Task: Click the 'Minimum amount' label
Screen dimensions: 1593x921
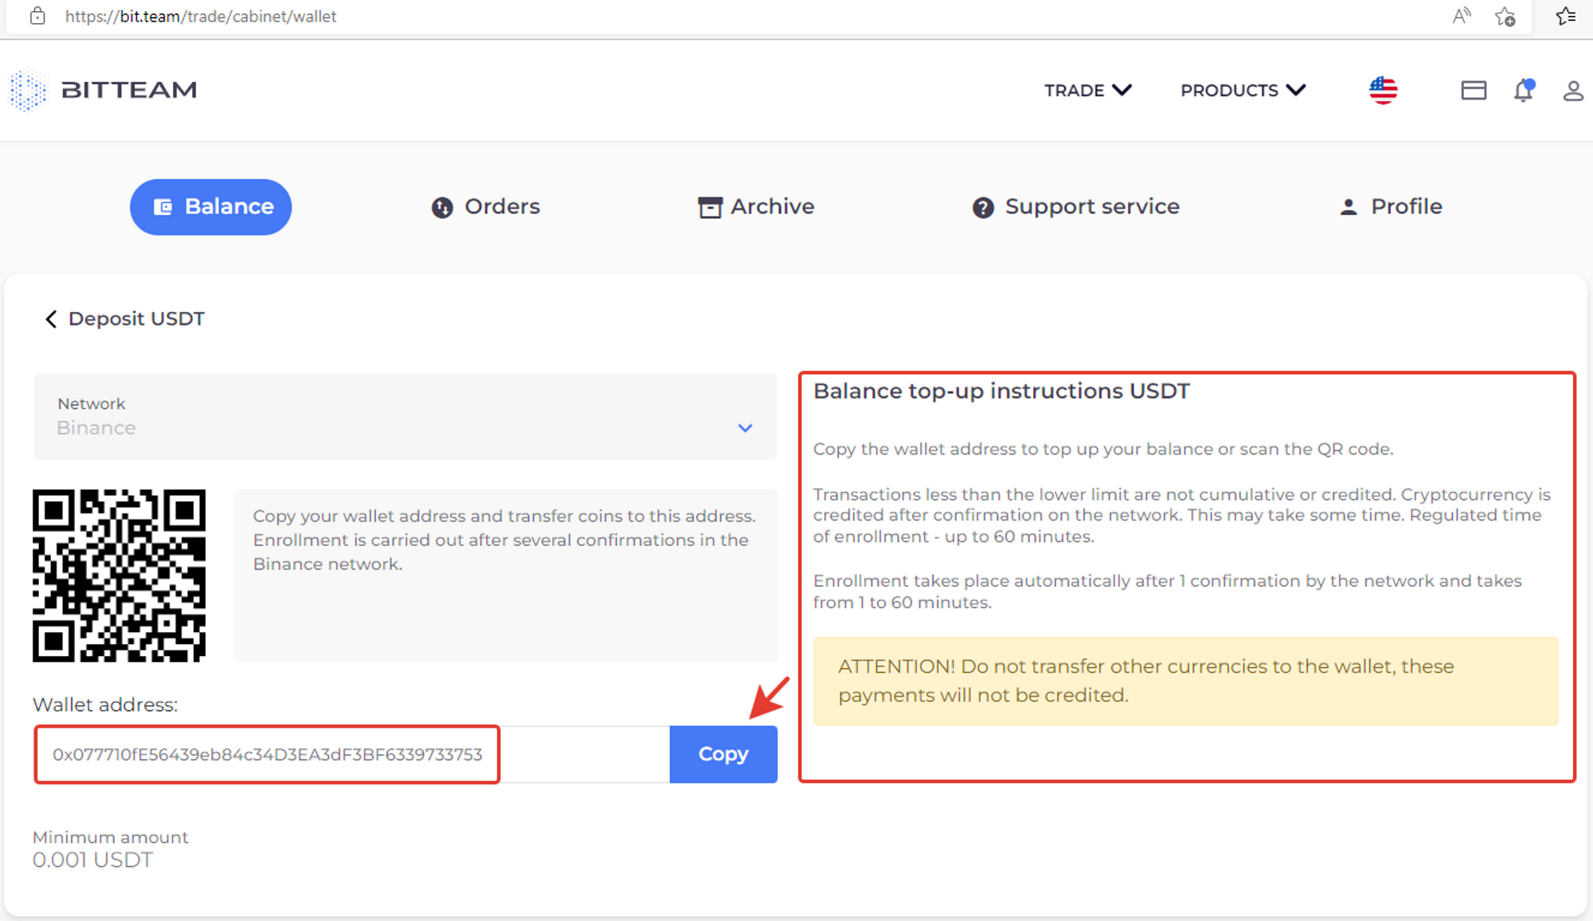Action: [110, 837]
